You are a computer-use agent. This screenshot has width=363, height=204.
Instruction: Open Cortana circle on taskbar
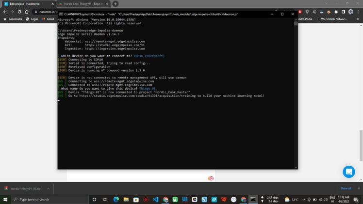click(94, 199)
